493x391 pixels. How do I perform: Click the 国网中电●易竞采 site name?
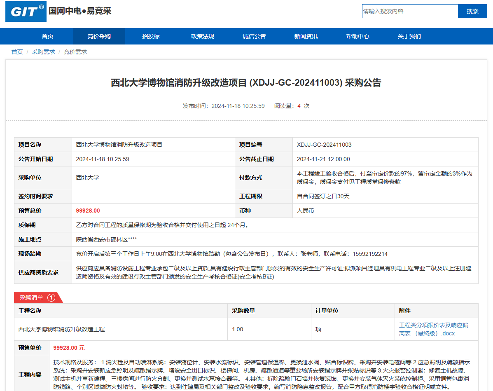point(80,11)
